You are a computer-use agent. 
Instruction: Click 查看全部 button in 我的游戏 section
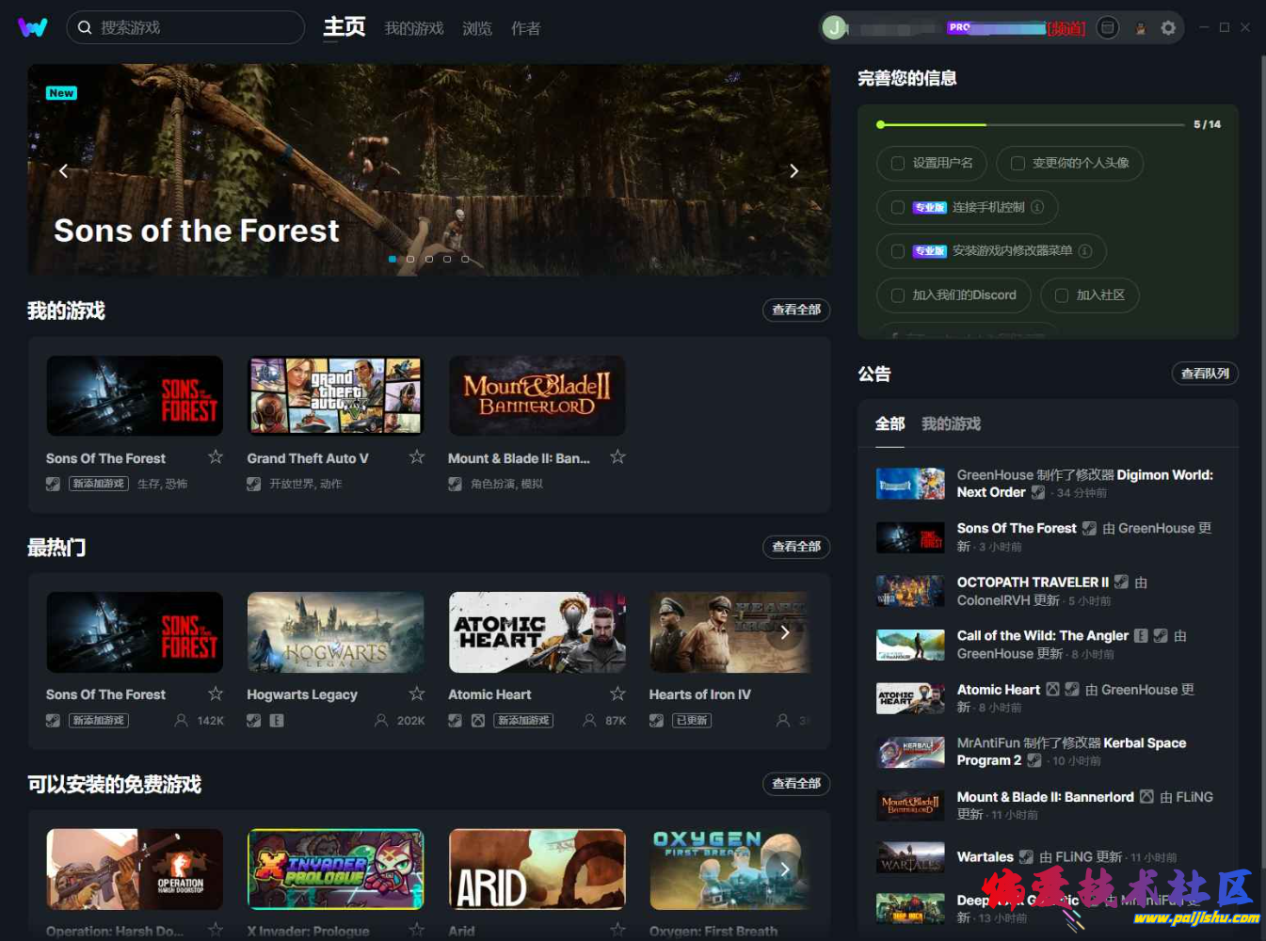click(x=795, y=310)
